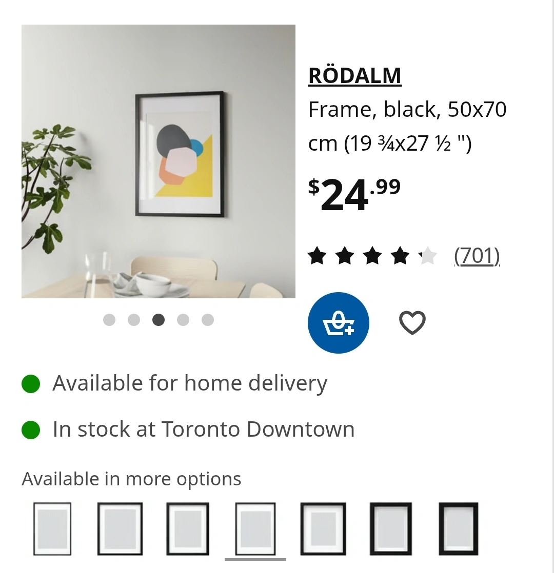Image resolution: width=554 pixels, height=573 pixels.
Task: Select the second frame option thumbnail
Action: (120, 529)
